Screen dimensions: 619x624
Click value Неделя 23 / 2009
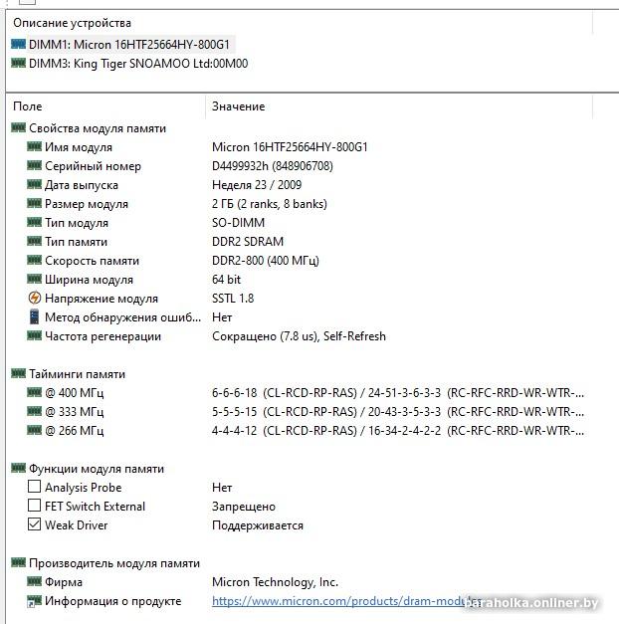click(257, 185)
